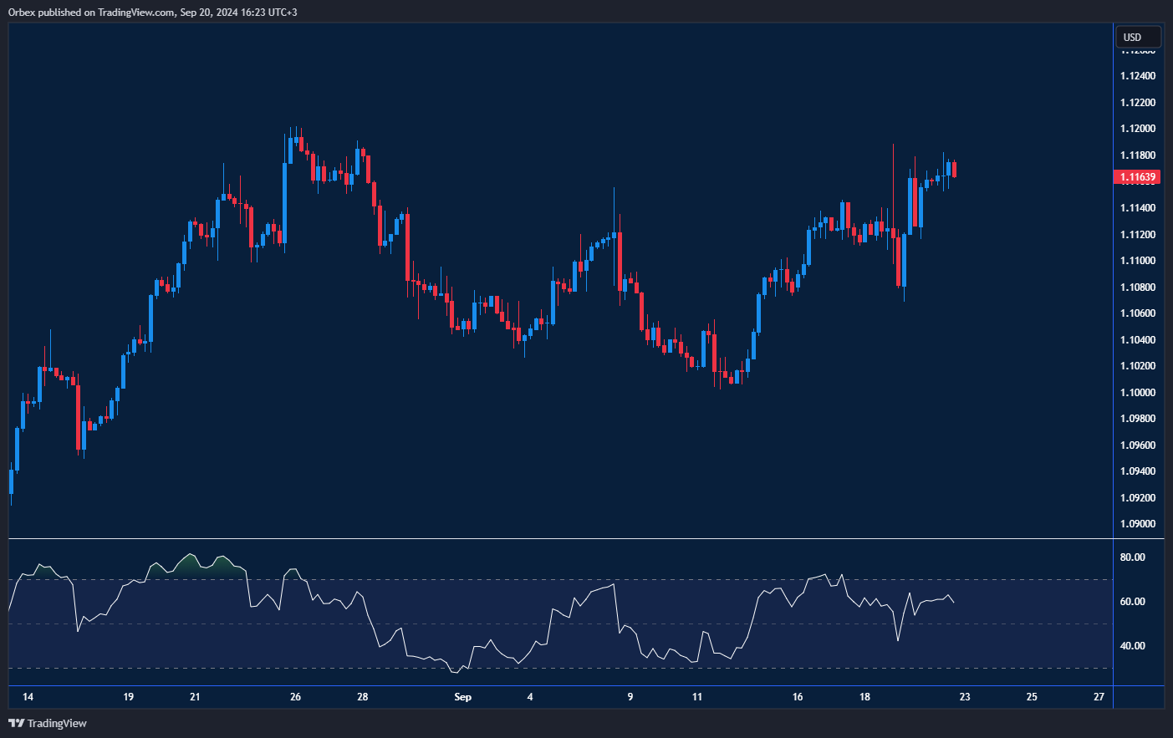This screenshot has width=1173, height=738.
Task: Select the 26 date marker on time axis
Action: pyautogui.click(x=295, y=697)
